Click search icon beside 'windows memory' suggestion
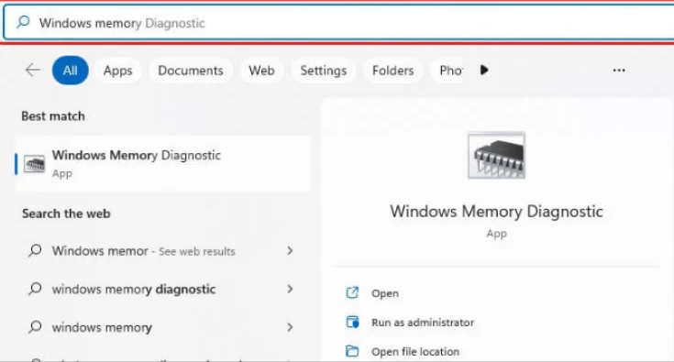 coord(35,327)
